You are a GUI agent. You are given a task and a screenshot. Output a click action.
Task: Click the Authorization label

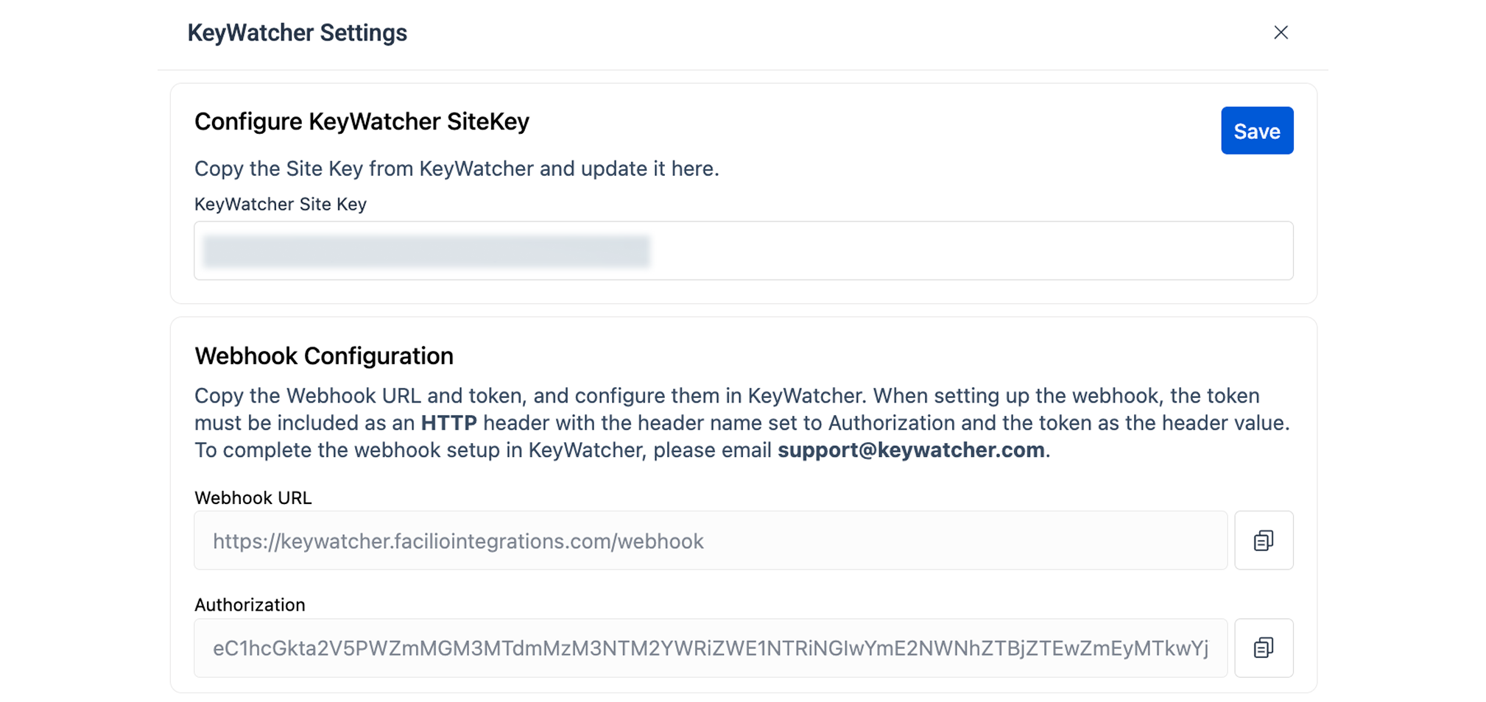249,605
